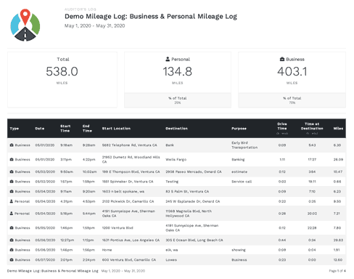Click the Start Time column header
Screen dimensions: 354x279
click(65, 129)
